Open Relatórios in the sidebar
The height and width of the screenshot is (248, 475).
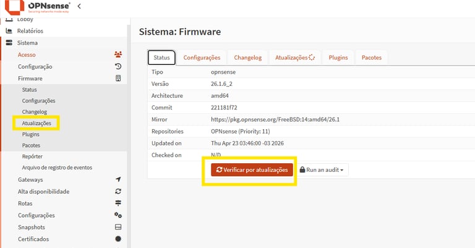[x=30, y=31]
